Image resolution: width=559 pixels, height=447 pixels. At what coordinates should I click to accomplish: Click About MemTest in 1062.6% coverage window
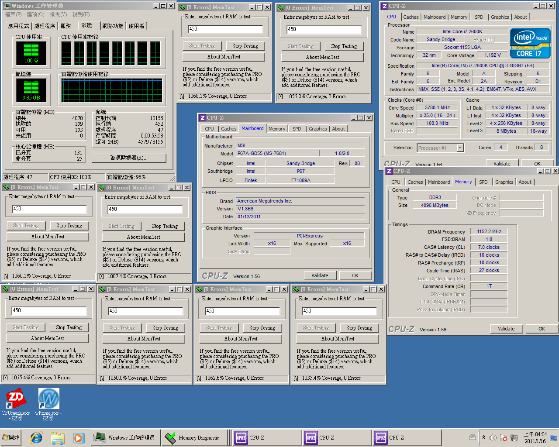241,339
